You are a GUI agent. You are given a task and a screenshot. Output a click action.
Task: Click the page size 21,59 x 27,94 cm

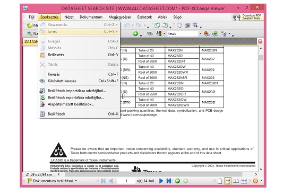pyautogui.click(x=39, y=174)
